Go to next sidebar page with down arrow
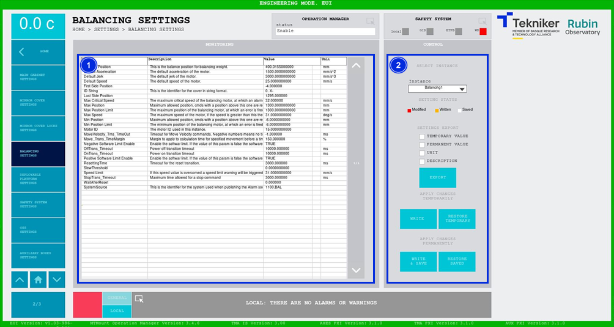This screenshot has width=614, height=327. [57, 280]
